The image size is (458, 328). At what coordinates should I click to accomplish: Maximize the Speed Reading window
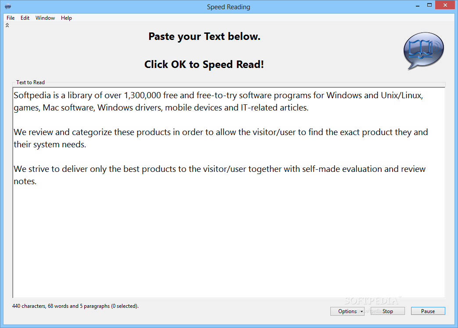tap(429, 5)
